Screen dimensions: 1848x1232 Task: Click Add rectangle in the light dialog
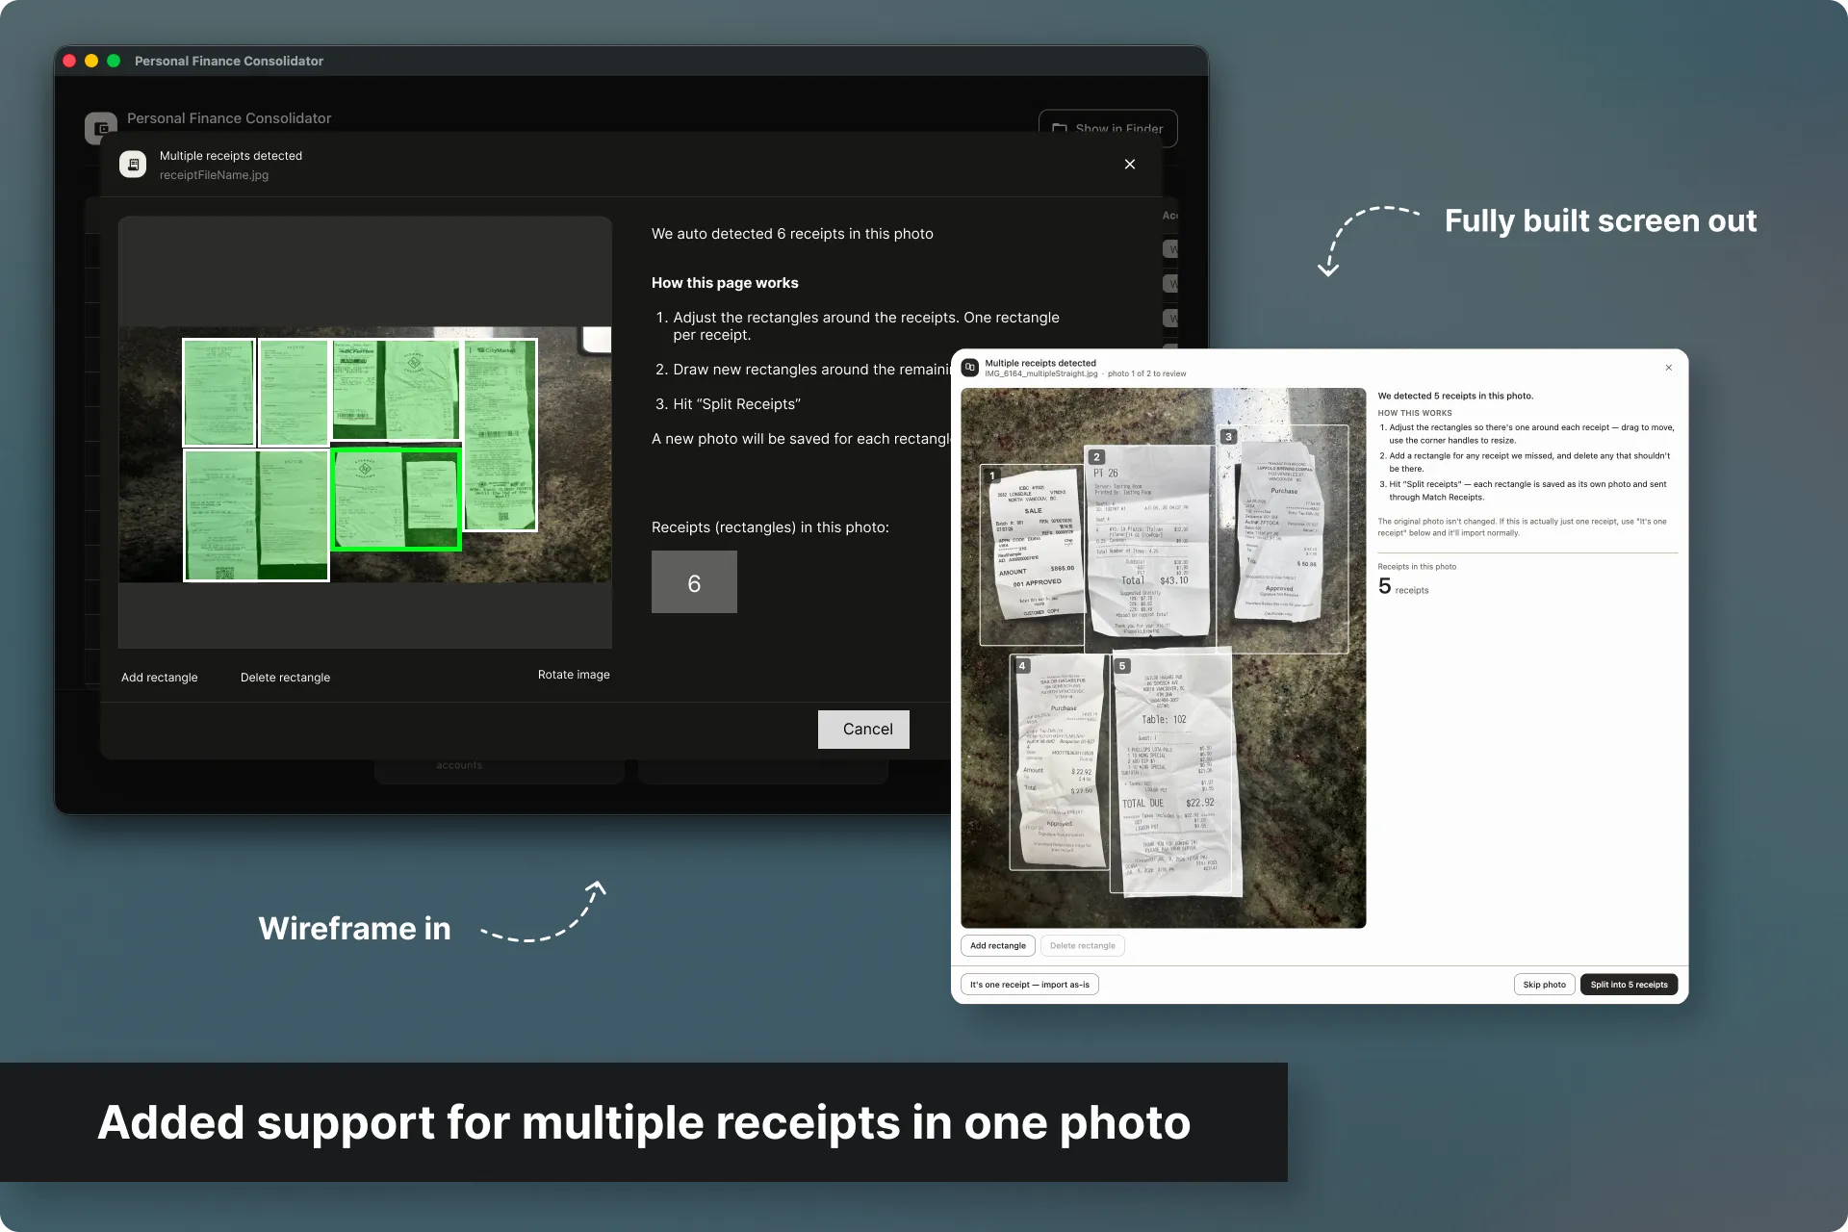998,946
